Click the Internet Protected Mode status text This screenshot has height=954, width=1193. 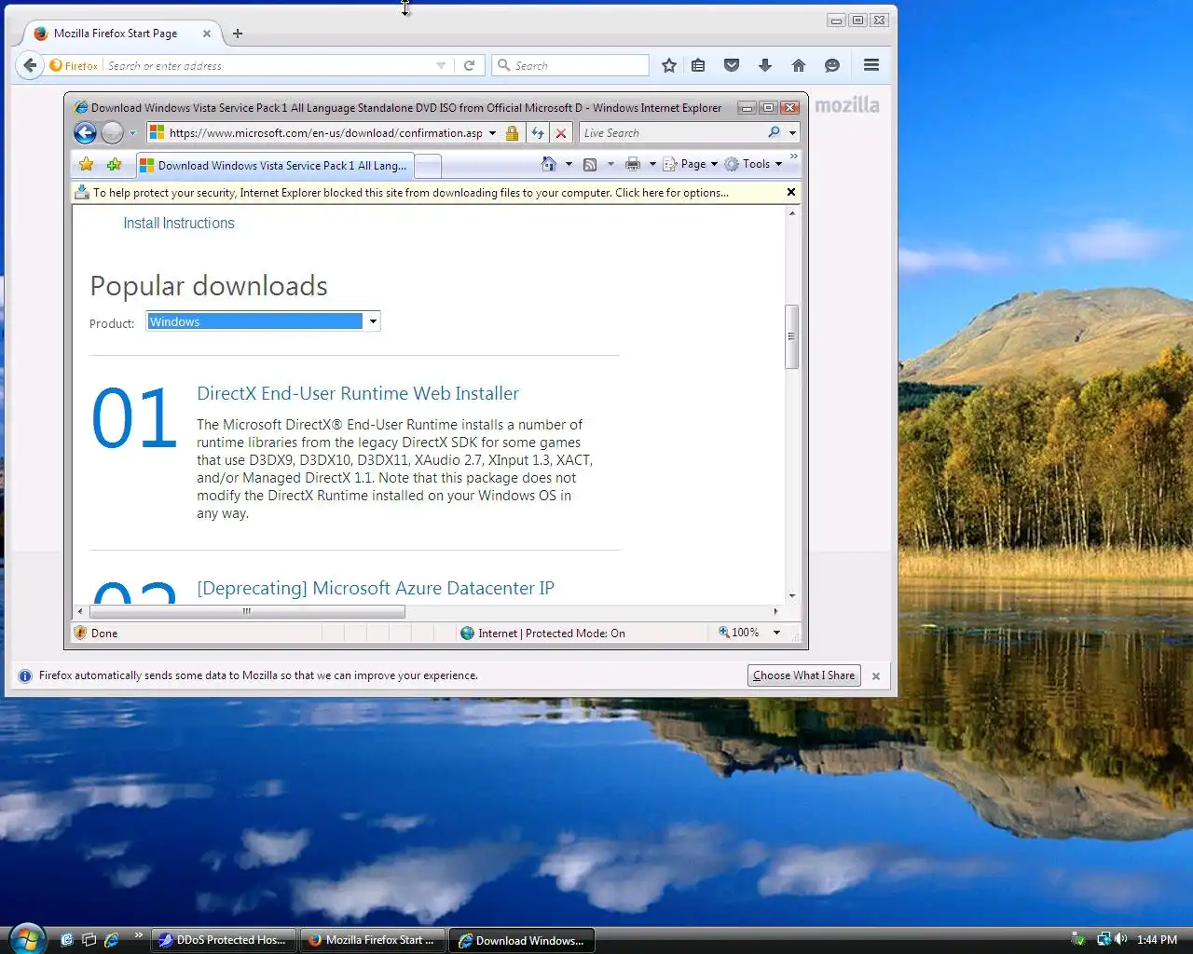552,634
